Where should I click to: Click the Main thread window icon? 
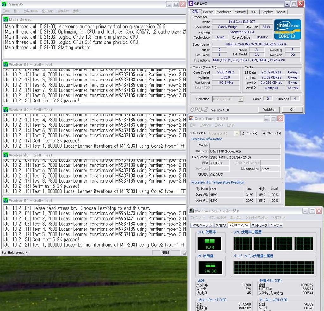click(6, 19)
